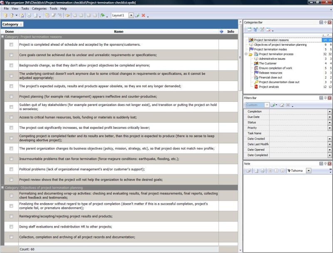This screenshot has width=333, height=253.
Task: Click the red X delete layout icon
Action: (x=143, y=15)
